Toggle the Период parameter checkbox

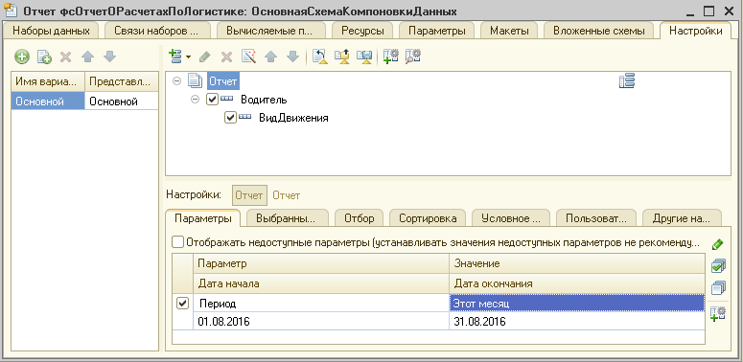182,304
